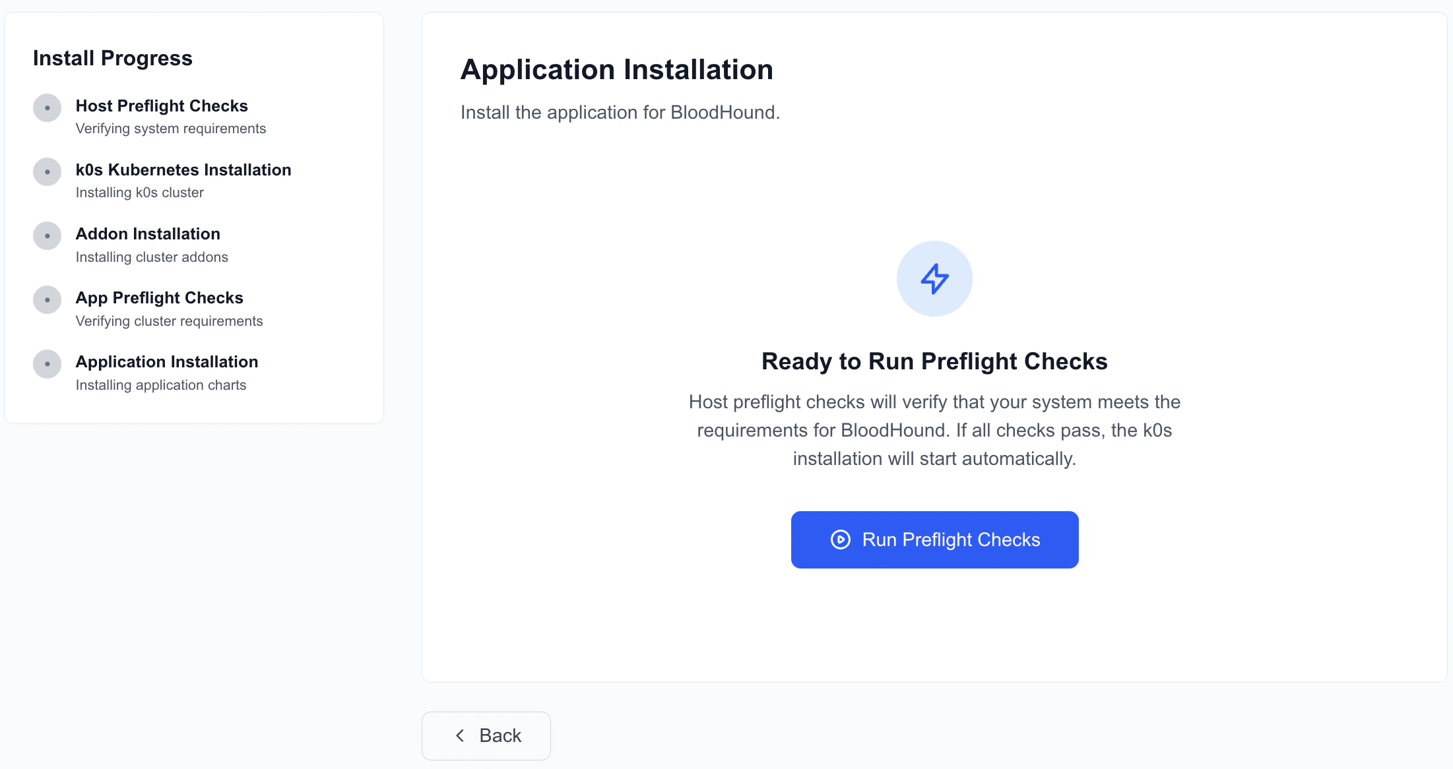Select the Host Preflight Checks step label
Image resolution: width=1453 pixels, height=769 pixels.
coord(162,106)
